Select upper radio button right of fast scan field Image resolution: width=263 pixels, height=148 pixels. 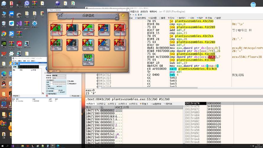(59, 90)
